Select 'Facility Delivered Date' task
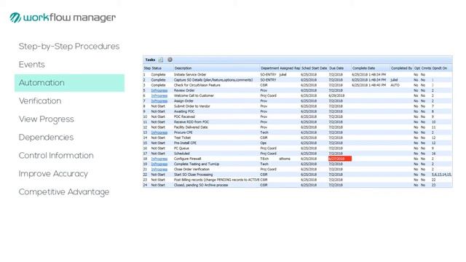466x262 pixels. coord(191,127)
